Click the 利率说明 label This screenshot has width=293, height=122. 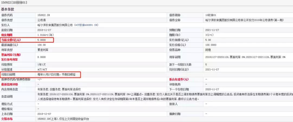(x=175, y=57)
